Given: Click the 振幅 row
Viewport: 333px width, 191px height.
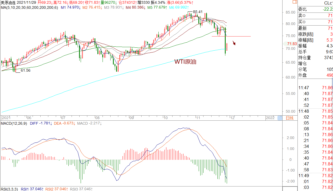Looking at the screenshot, I should (315, 46).
